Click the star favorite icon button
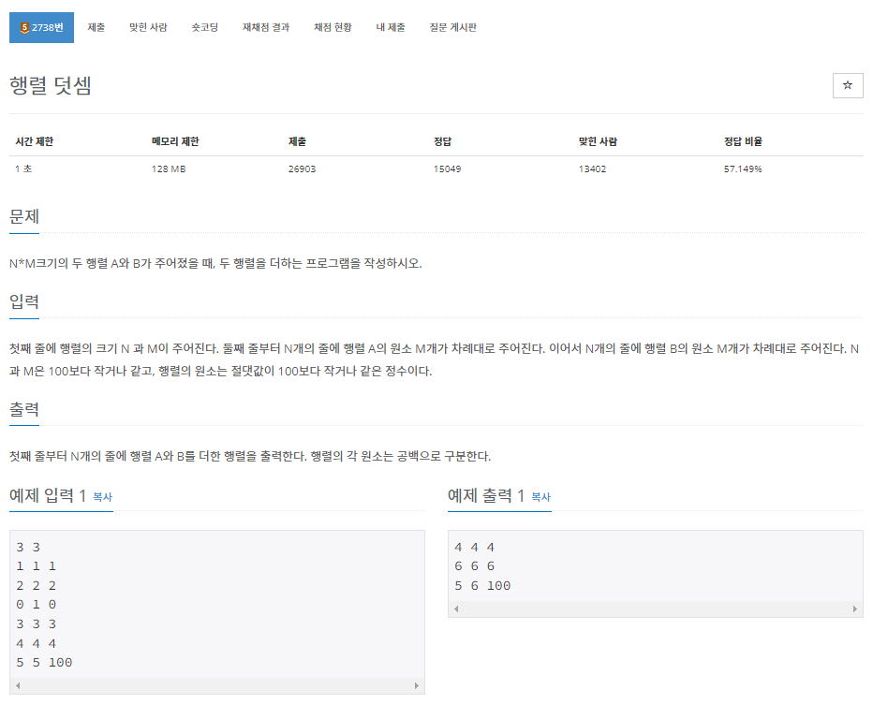Image resolution: width=873 pixels, height=704 pixels. 848,85
